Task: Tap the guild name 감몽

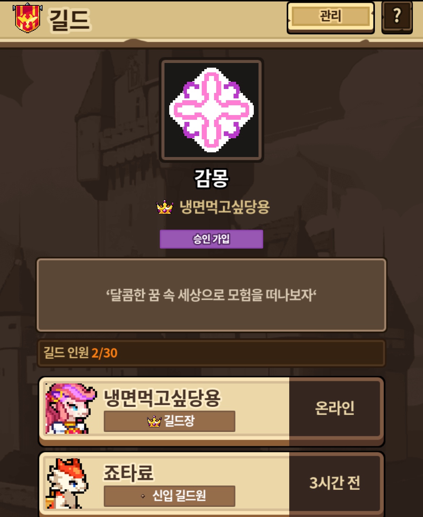Action: (211, 178)
